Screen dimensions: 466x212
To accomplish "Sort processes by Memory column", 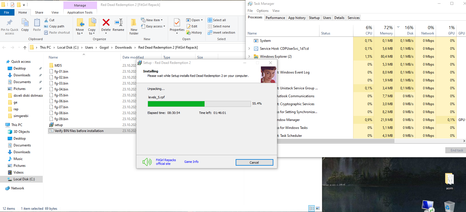I will click(x=384, y=30).
